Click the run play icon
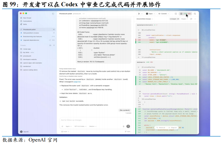 139,14
